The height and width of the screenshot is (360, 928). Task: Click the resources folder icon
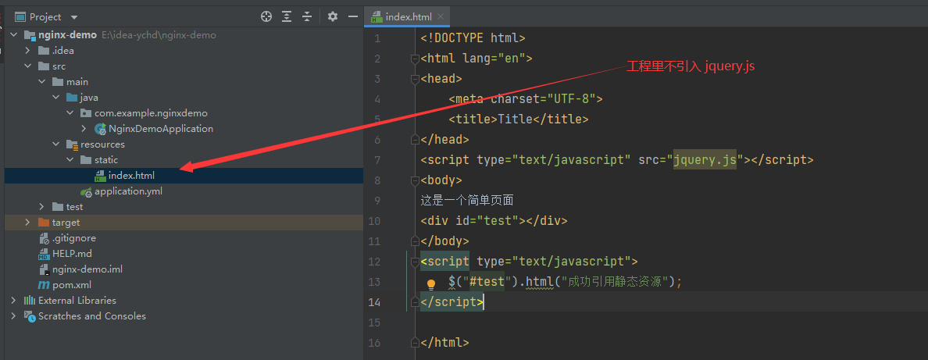pyautogui.click(x=72, y=144)
